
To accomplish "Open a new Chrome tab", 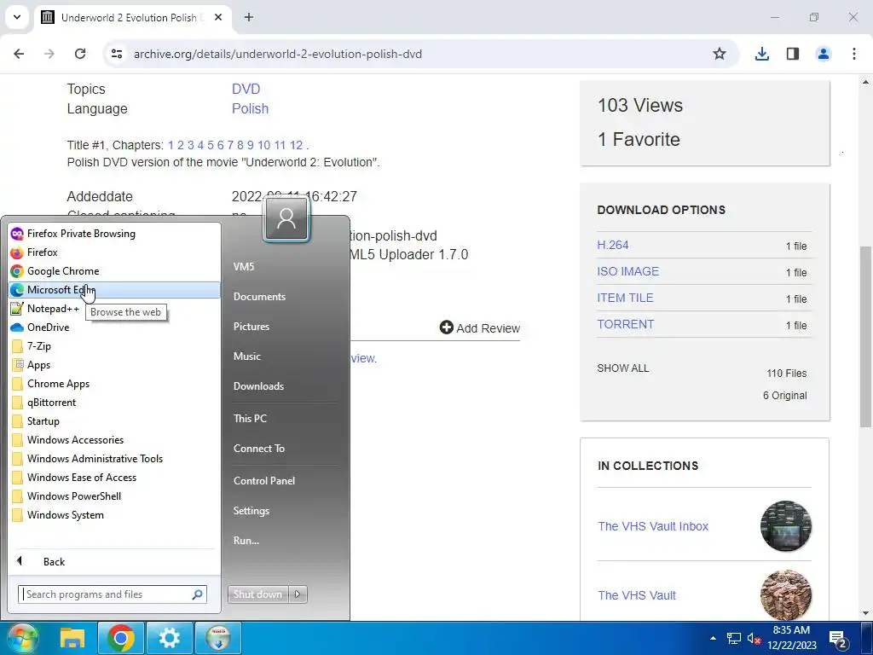I will click(x=249, y=17).
